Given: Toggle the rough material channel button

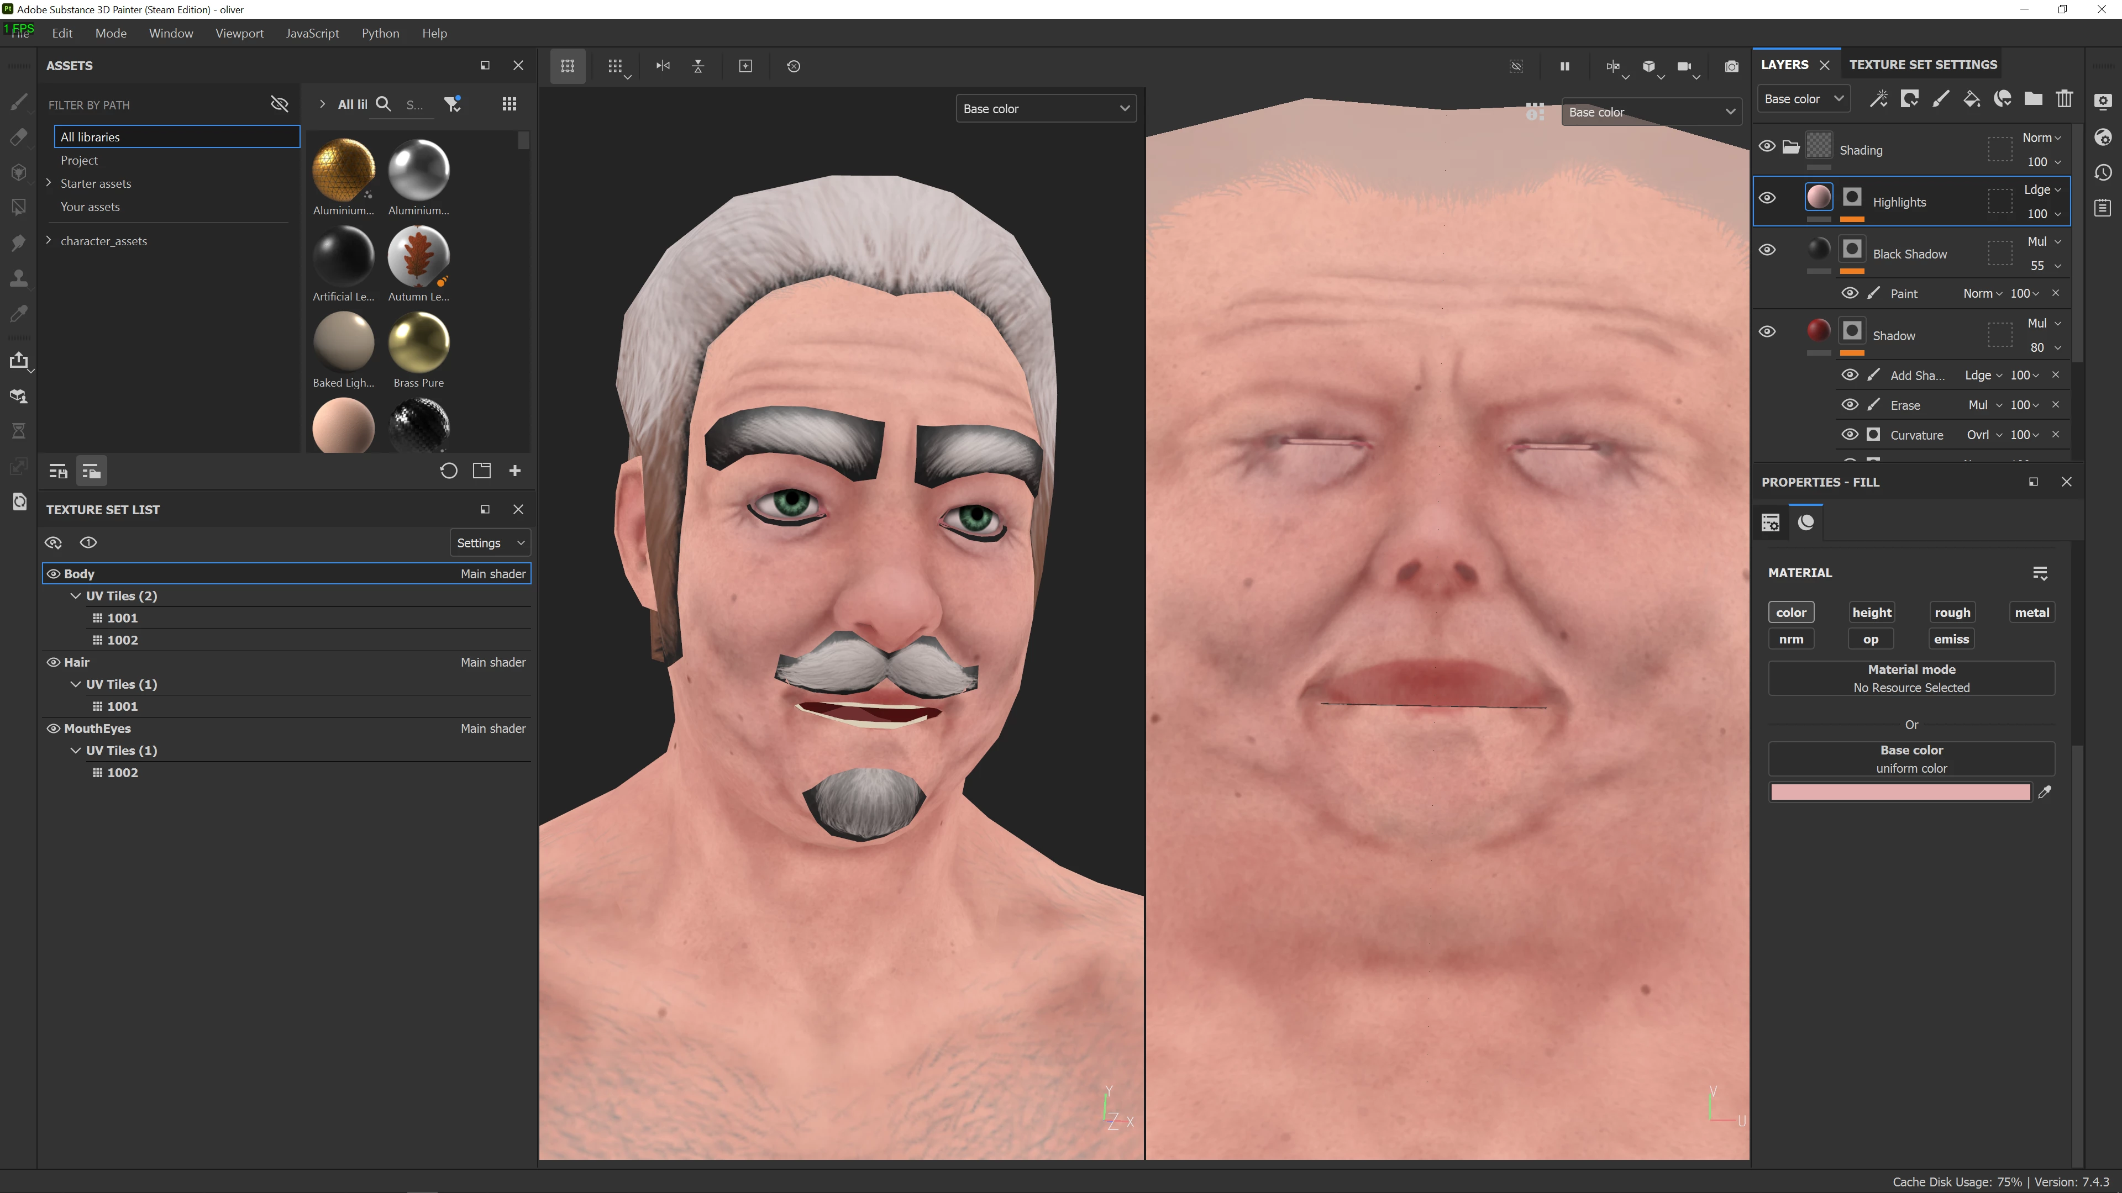Looking at the screenshot, I should point(1951,613).
